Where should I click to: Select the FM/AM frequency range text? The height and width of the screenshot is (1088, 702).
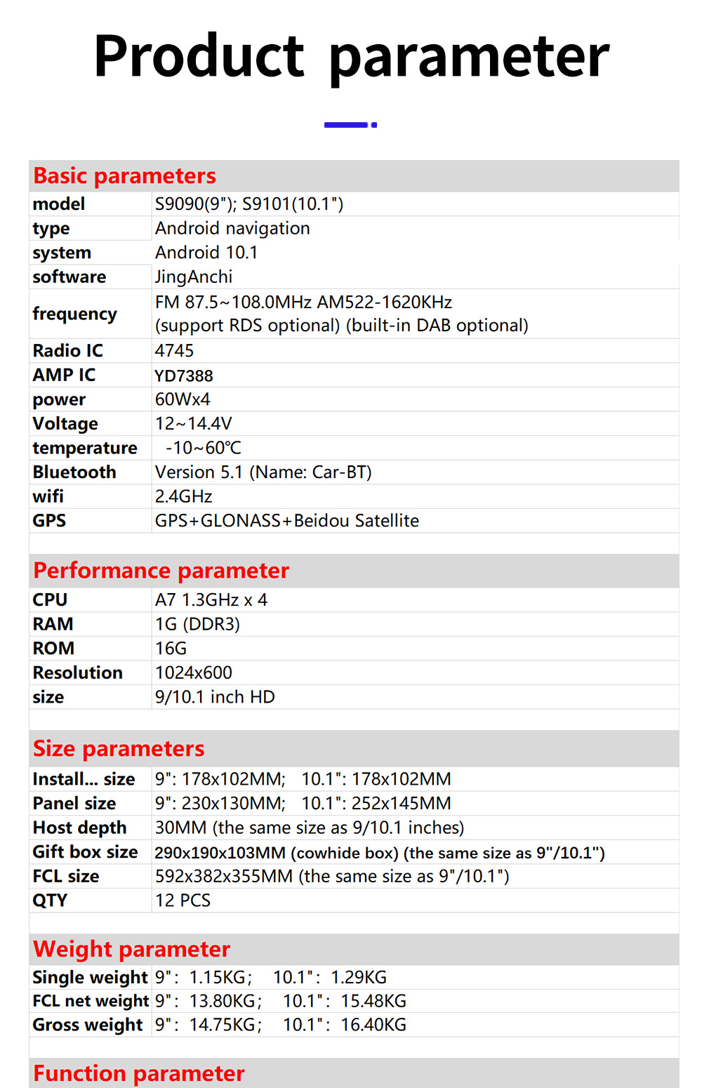tap(303, 303)
